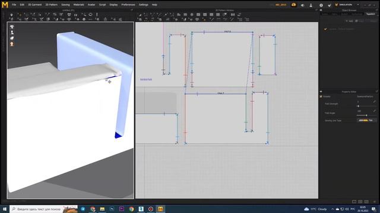Click the second layout icon at bottom right
Image resolution: width=380 pixels, height=213 pixels.
click(x=360, y=201)
